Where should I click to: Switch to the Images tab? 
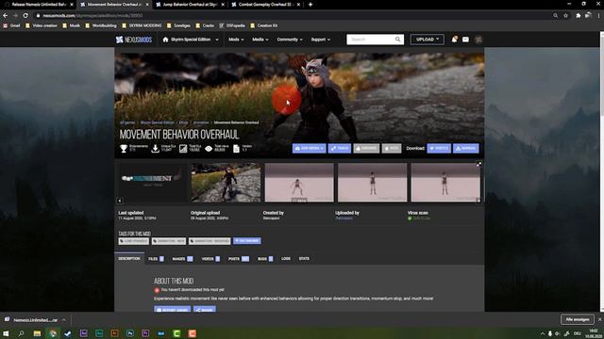click(182, 259)
